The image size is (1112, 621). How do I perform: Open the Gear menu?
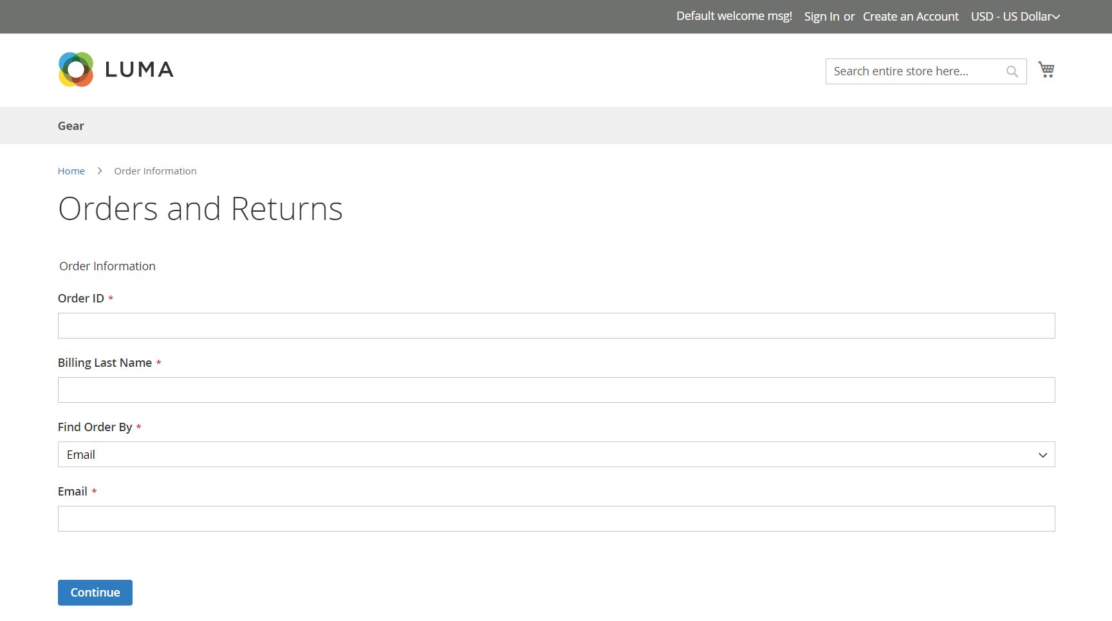pos(71,126)
